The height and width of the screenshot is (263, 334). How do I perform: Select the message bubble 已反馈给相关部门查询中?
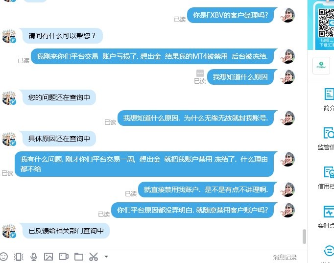coord(66,231)
